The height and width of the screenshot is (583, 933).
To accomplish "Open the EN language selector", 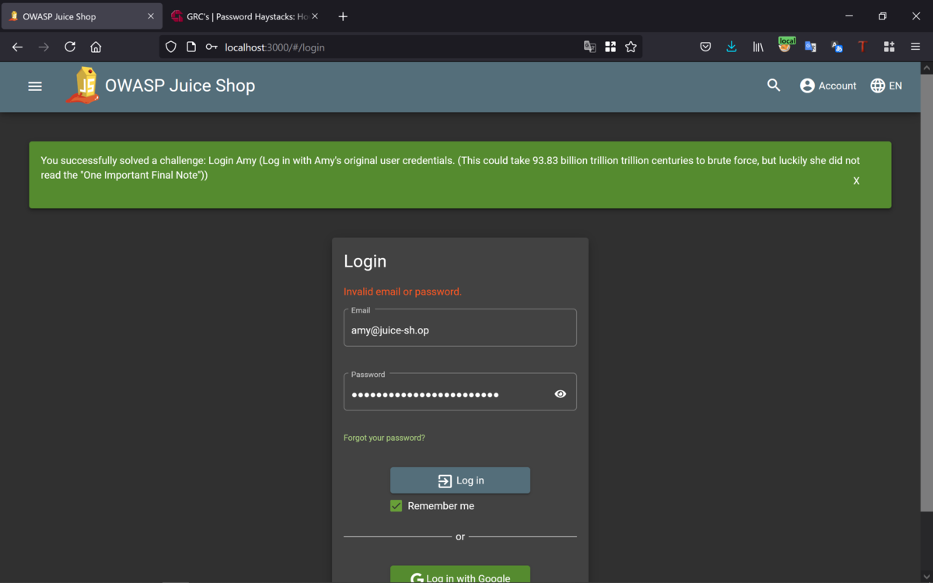I will (886, 86).
